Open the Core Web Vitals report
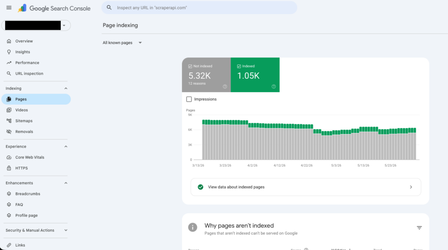Screen dimensions: 448x250 tap(36, 158)
